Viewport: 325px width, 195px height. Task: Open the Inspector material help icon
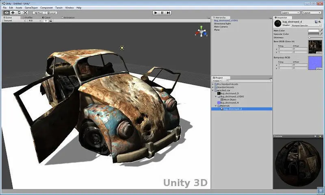[316, 22]
